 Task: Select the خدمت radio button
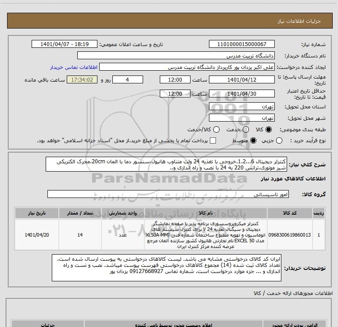click(x=246, y=129)
